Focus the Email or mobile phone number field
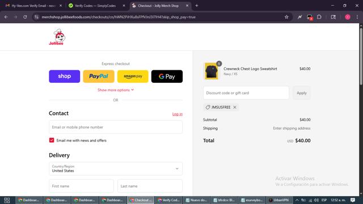 coord(116,127)
